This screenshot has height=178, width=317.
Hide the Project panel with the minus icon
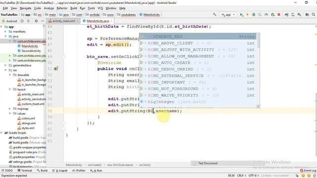click(42, 21)
